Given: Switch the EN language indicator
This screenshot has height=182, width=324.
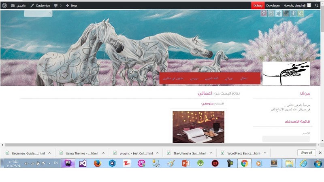Looking at the screenshot, I should pos(56,163).
